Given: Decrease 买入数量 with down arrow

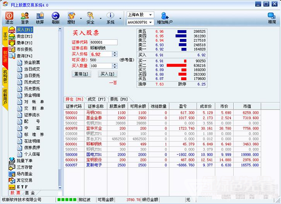Looking at the screenshot, I should point(115,67).
